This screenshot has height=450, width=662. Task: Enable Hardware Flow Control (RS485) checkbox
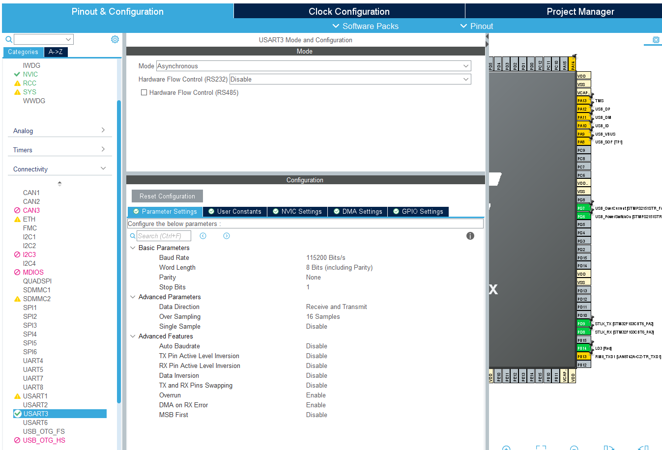[x=144, y=92]
